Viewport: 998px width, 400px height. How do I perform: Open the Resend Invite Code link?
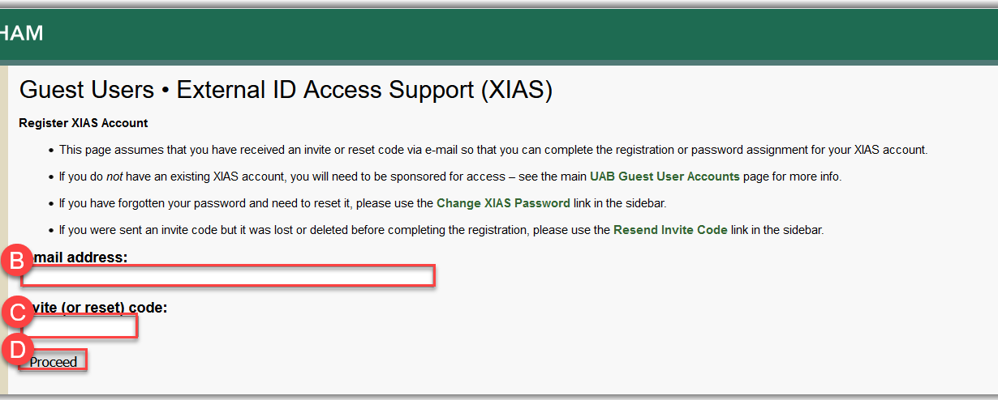pyautogui.click(x=670, y=230)
